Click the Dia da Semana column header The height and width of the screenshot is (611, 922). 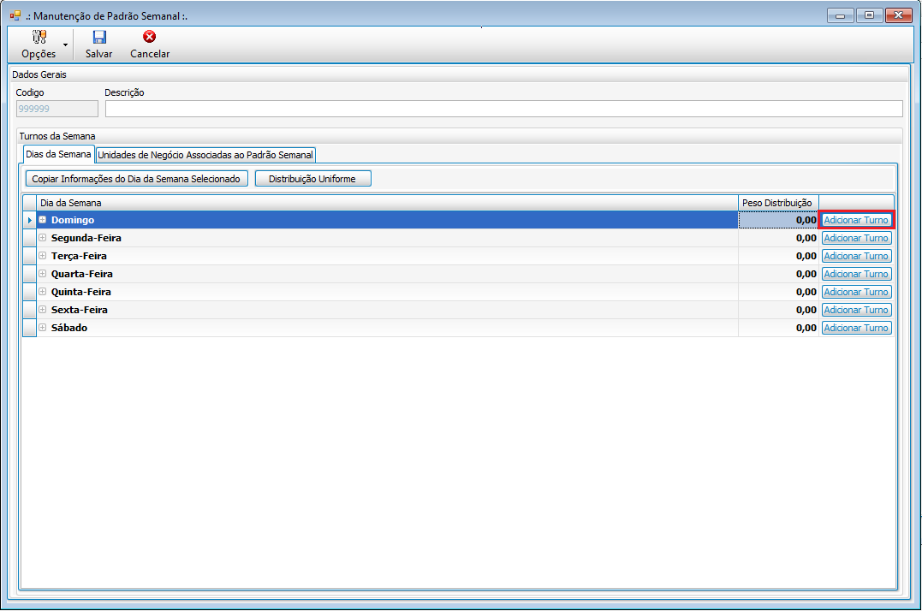coord(387,203)
